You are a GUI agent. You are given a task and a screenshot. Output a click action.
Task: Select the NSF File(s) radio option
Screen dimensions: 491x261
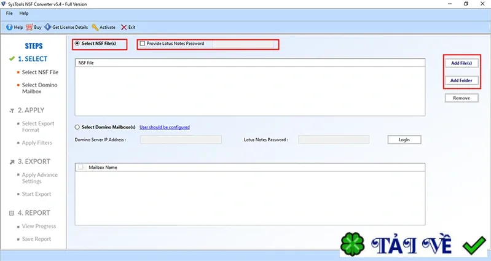[77, 44]
